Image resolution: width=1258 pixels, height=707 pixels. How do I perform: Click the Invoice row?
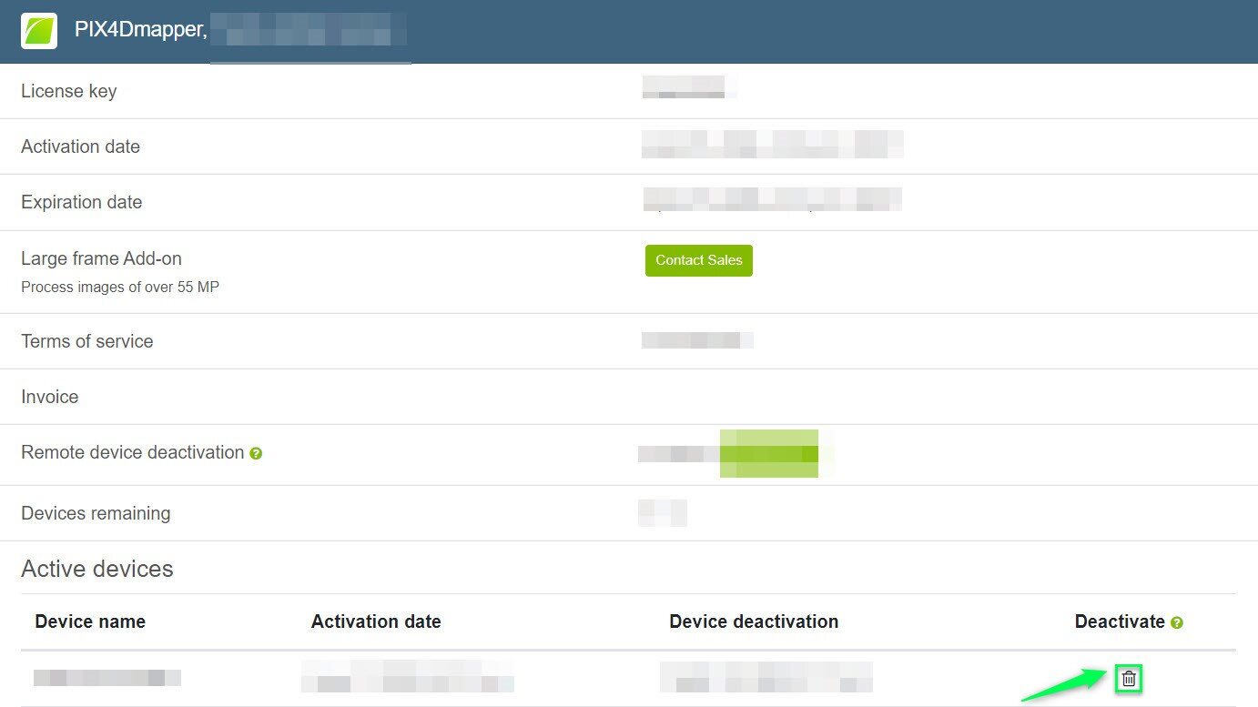pyautogui.click(x=49, y=397)
